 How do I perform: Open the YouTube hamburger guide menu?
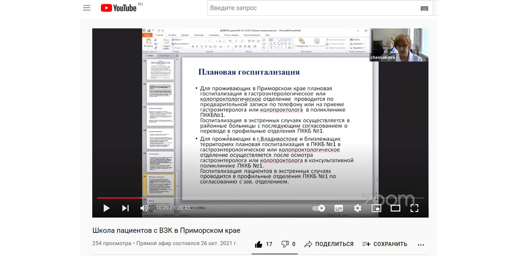87,8
